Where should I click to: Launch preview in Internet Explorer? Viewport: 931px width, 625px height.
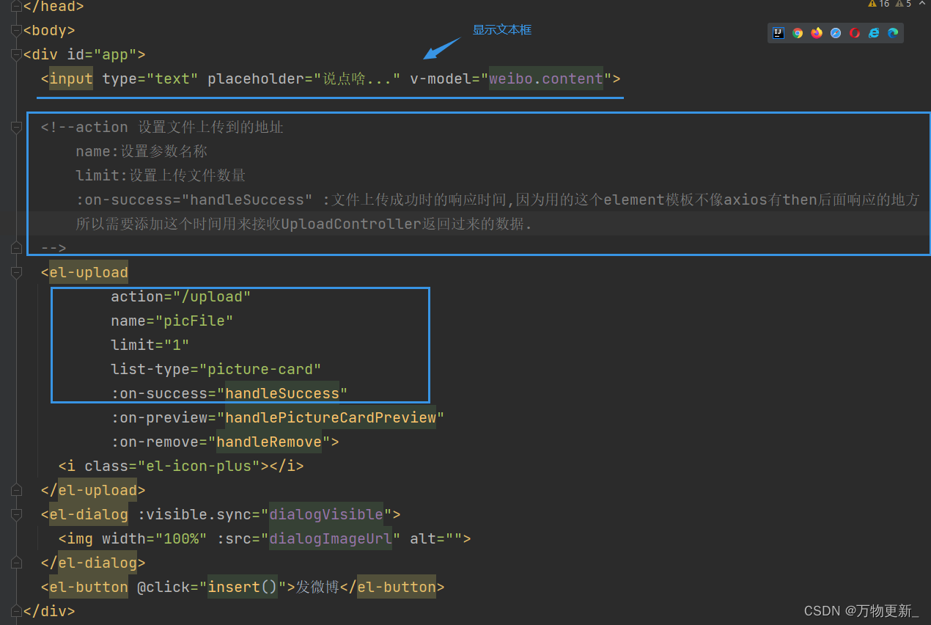click(872, 32)
